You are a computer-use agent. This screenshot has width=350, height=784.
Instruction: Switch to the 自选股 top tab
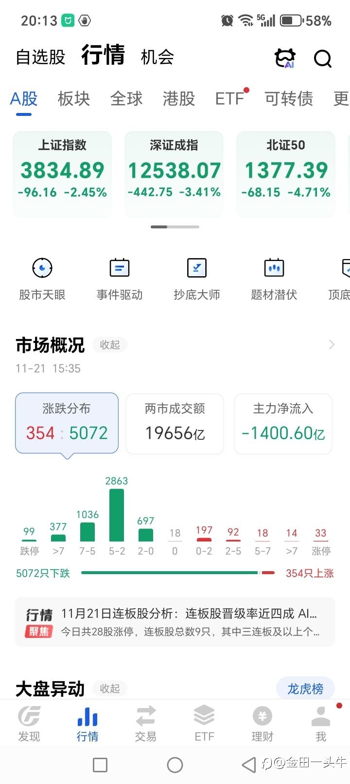pyautogui.click(x=41, y=57)
